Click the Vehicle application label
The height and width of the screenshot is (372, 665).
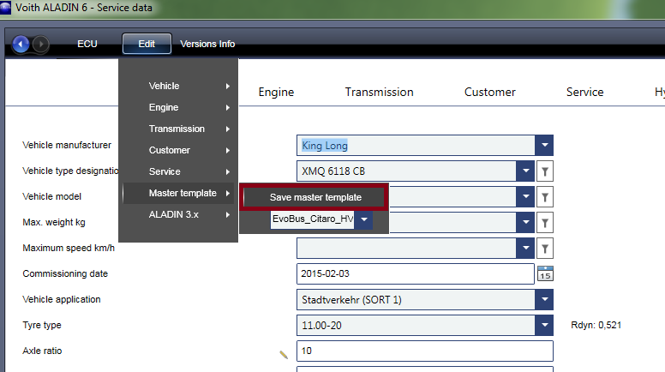(x=62, y=299)
